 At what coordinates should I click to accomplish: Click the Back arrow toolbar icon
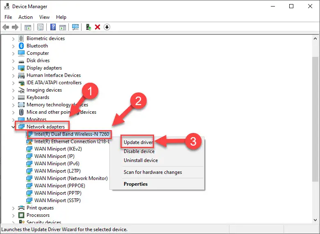pos(6,27)
